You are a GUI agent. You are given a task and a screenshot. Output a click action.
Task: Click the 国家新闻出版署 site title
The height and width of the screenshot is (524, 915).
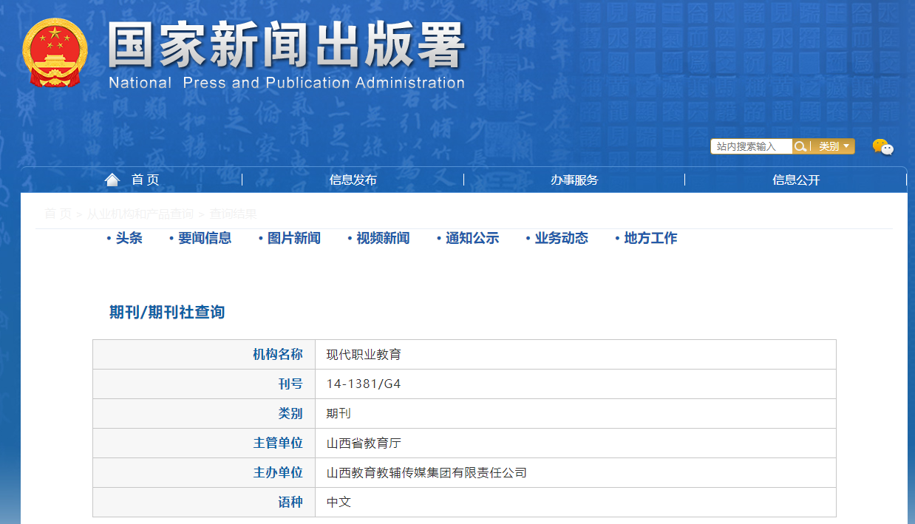(x=287, y=46)
